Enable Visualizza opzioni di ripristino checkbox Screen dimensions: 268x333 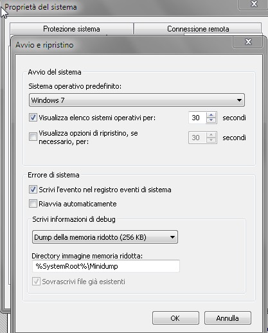pyautogui.click(x=33, y=137)
